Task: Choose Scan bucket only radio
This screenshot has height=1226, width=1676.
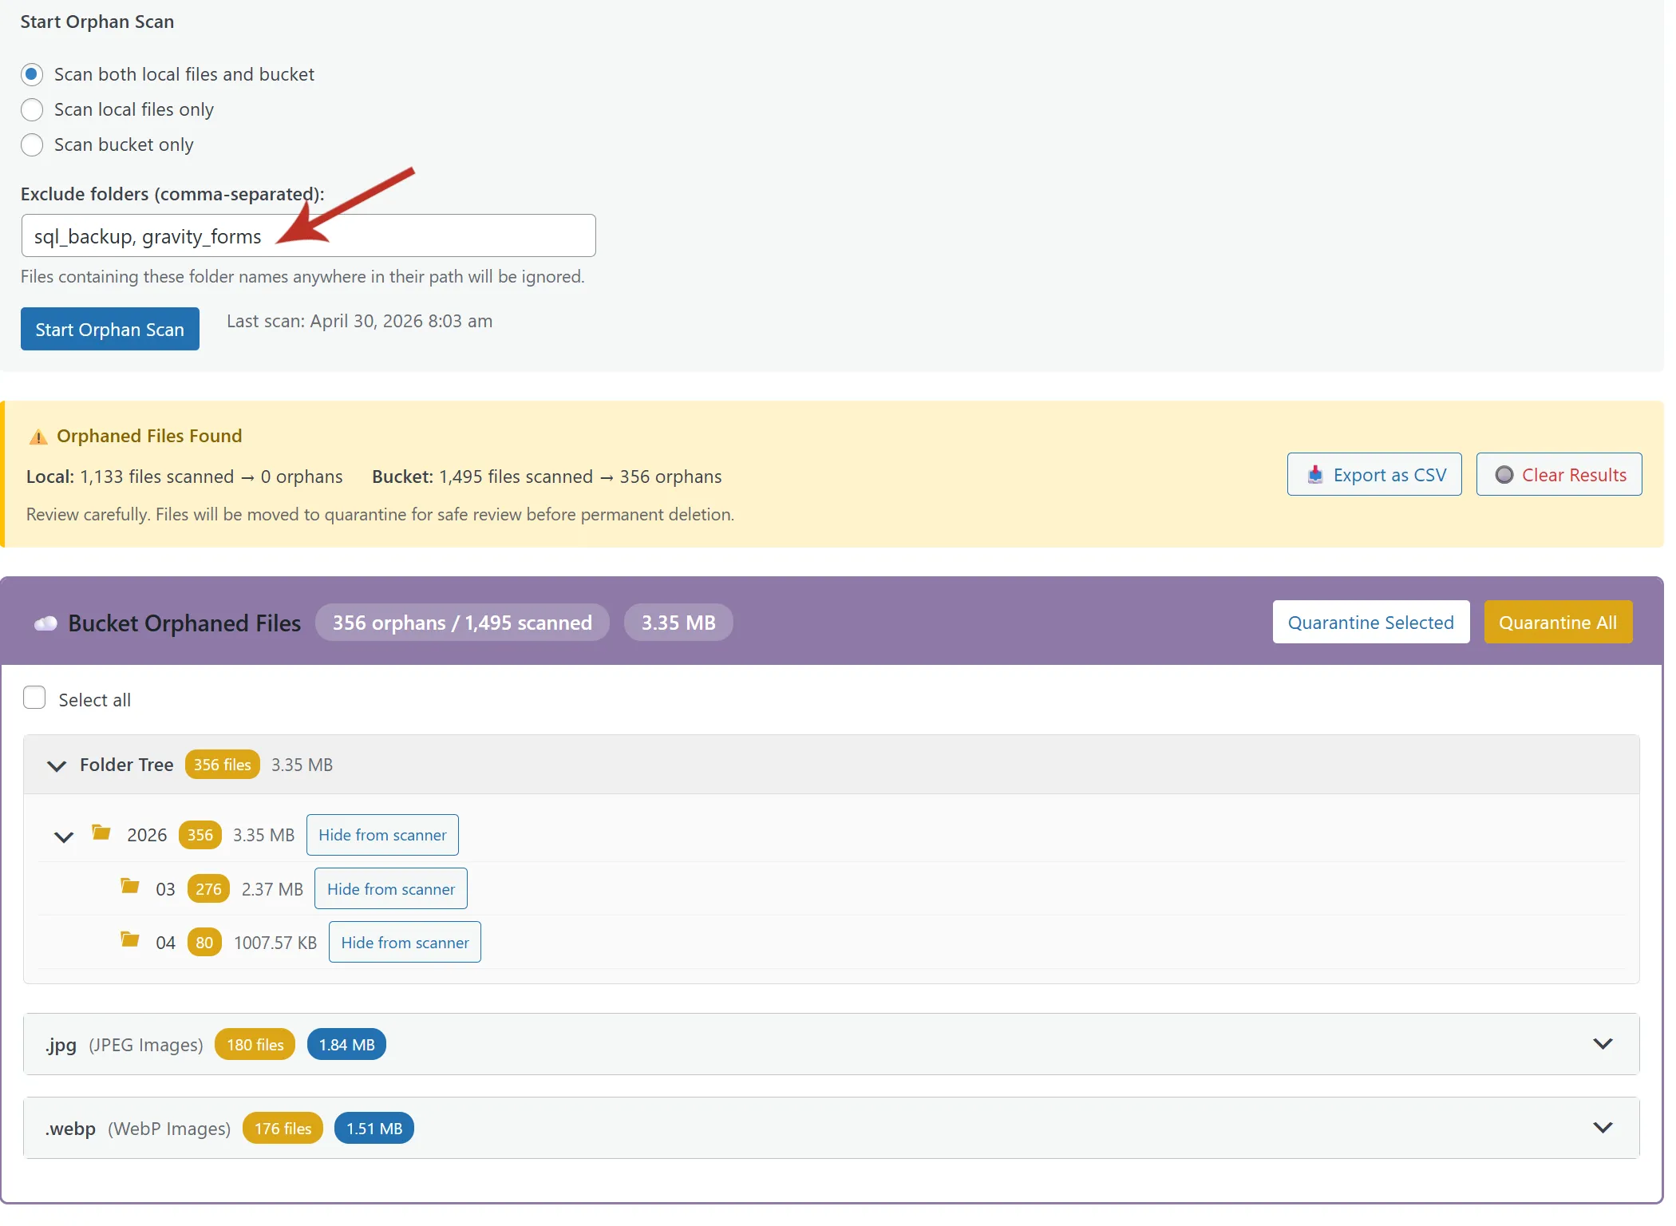Action: [32, 145]
